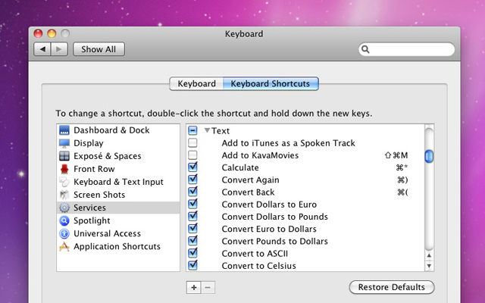The width and height of the screenshot is (485, 303).
Task: Uncheck Convert Pounds to Dollars
Action: pos(192,241)
